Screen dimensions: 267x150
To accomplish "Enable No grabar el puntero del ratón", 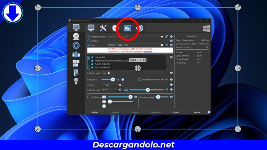I will [x=140, y=80].
